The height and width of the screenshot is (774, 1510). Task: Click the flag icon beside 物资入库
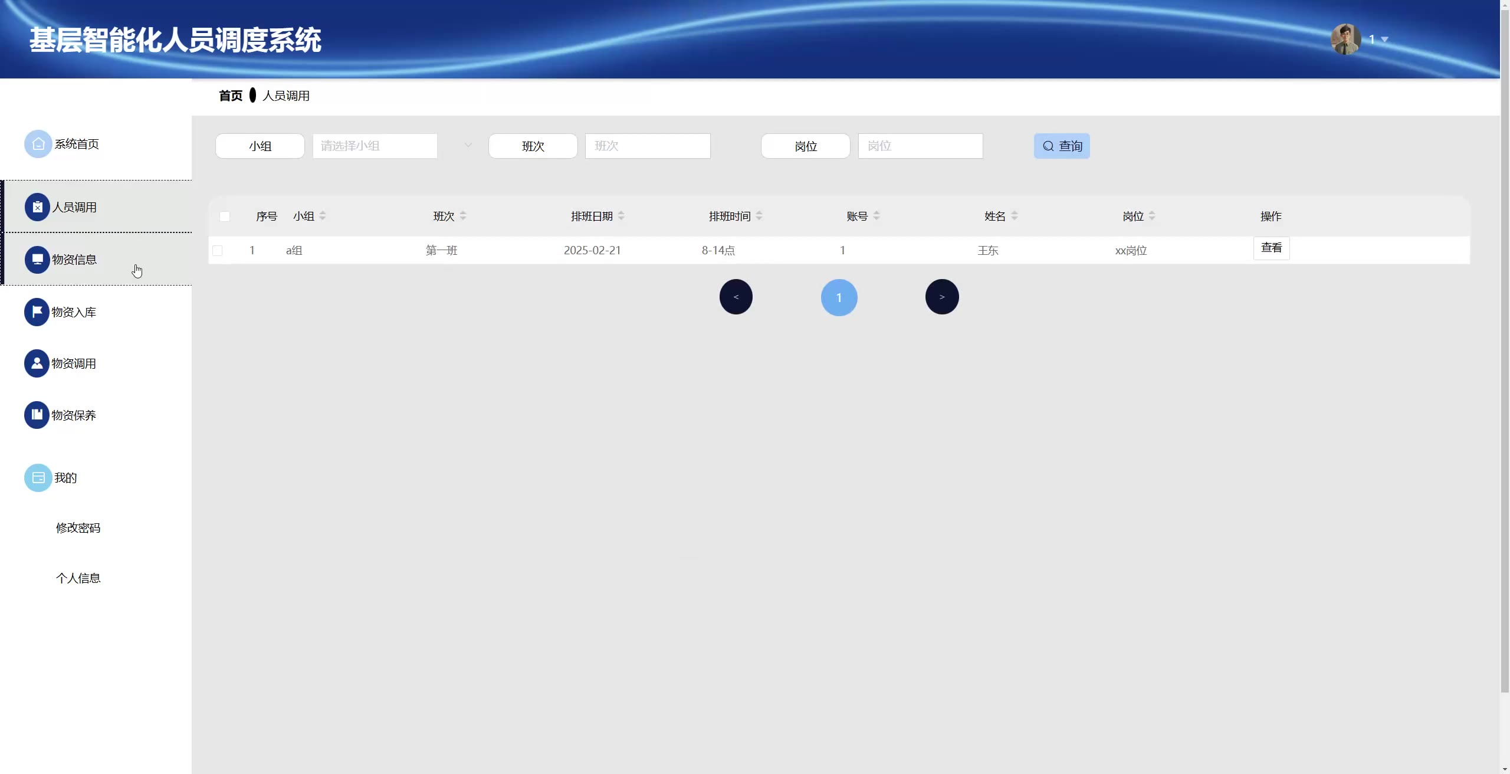37,311
